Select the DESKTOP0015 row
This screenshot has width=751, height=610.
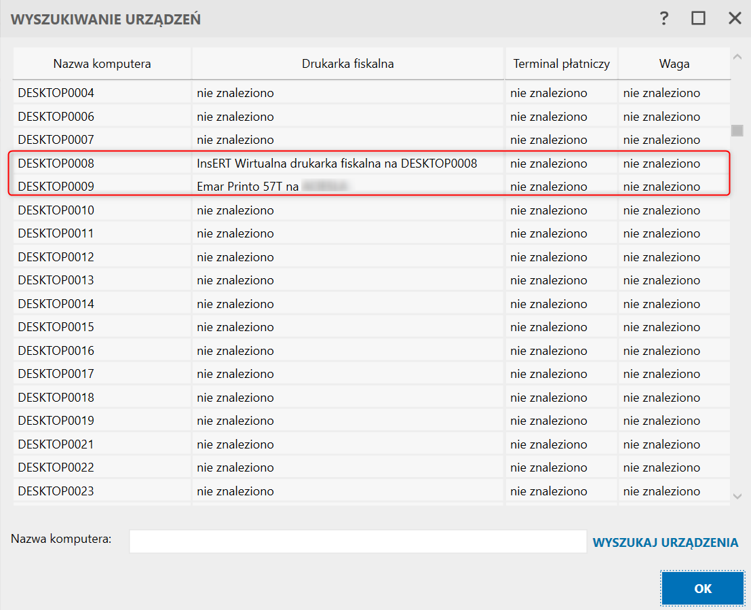pyautogui.click(x=372, y=327)
